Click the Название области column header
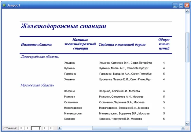 point(36,44)
